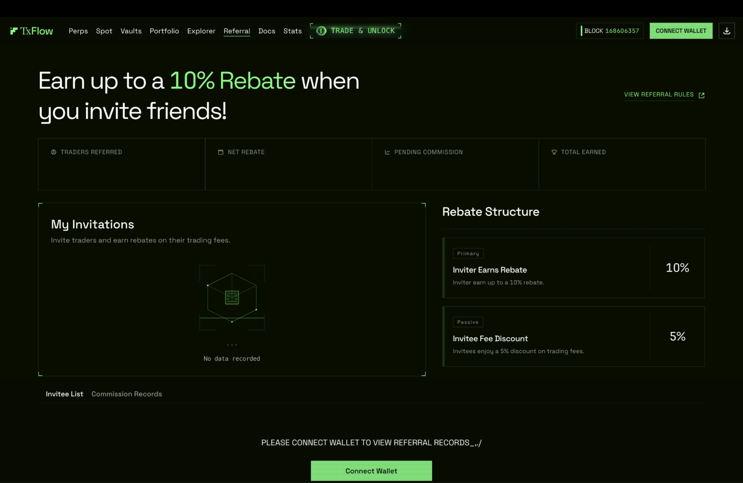
Task: Click the large green Connect Wallet button
Action: point(371,471)
